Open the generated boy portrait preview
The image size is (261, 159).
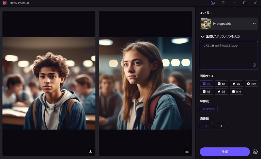click(49, 83)
